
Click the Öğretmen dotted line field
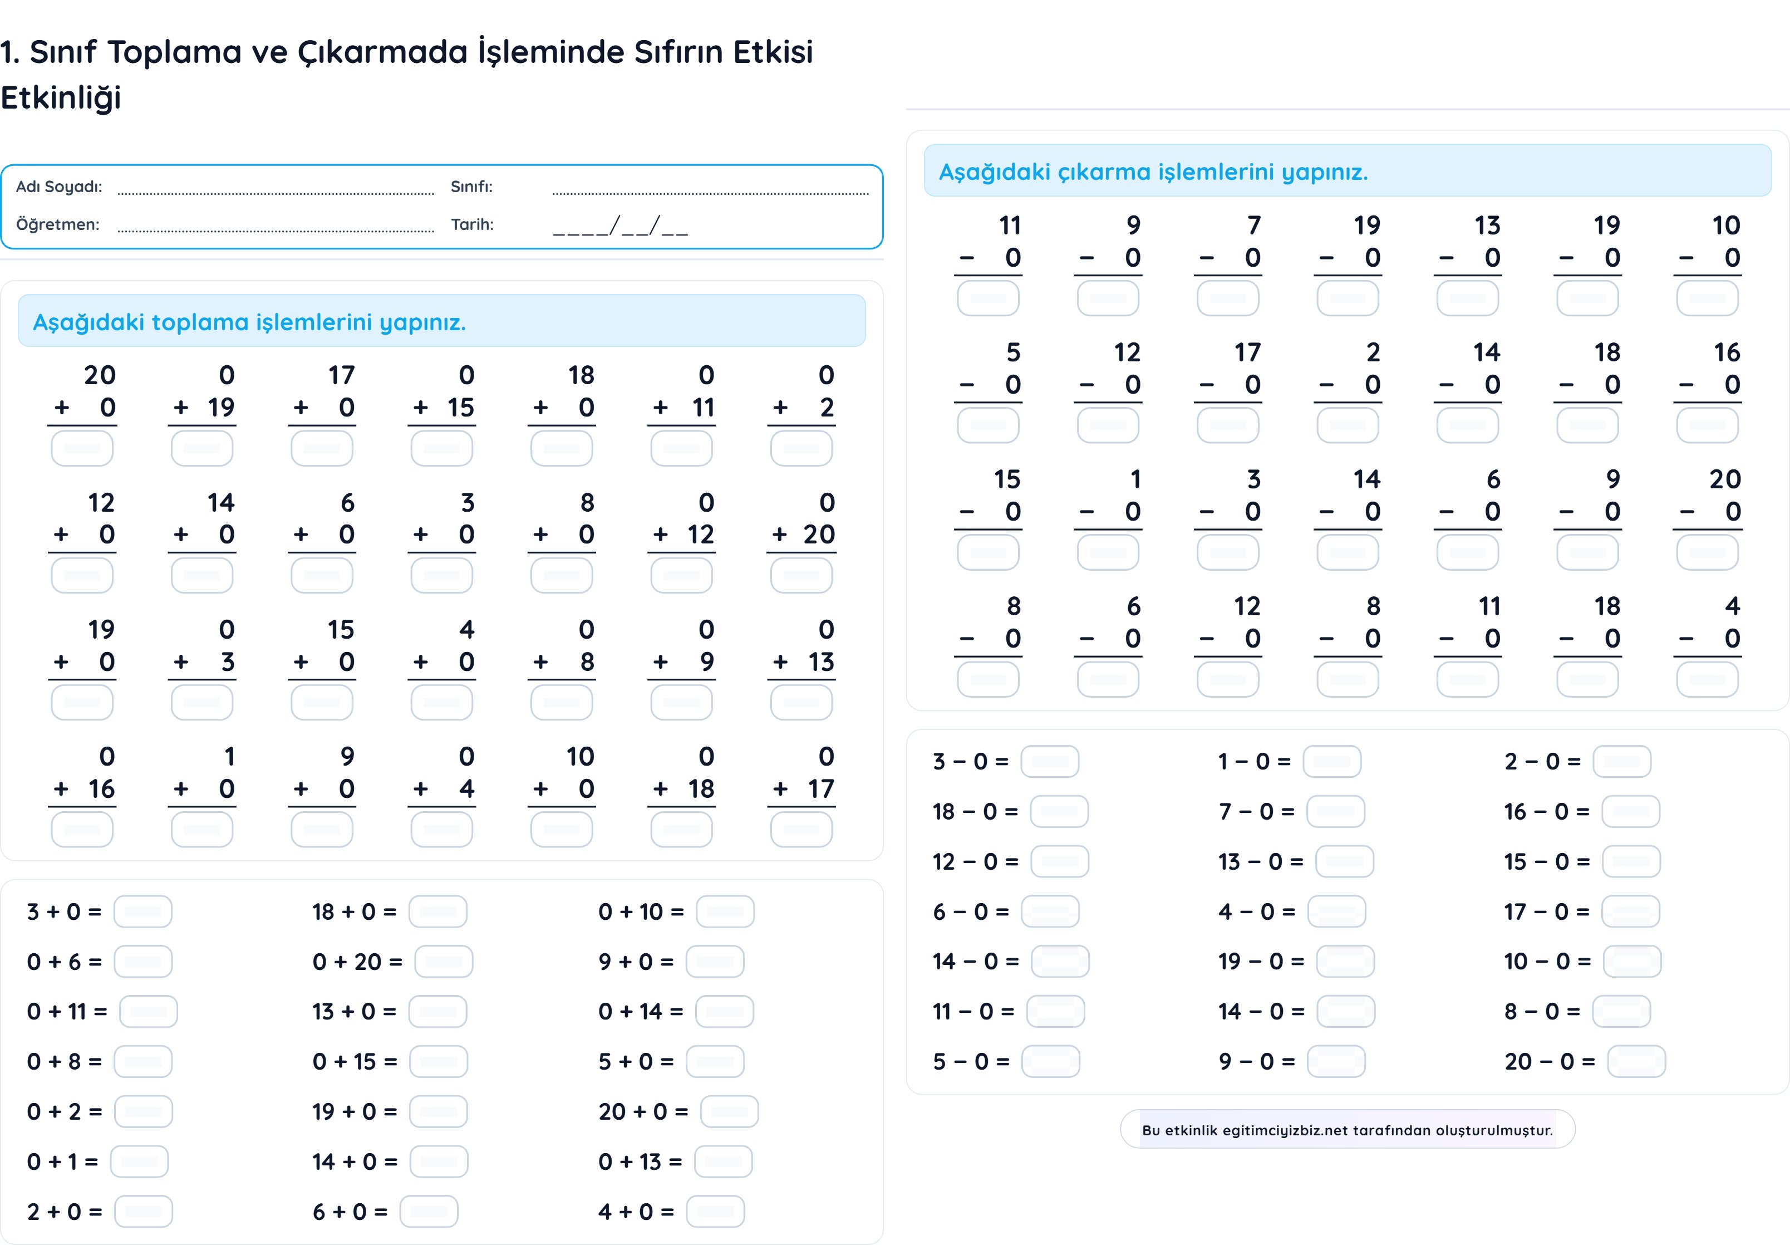pyautogui.click(x=275, y=227)
